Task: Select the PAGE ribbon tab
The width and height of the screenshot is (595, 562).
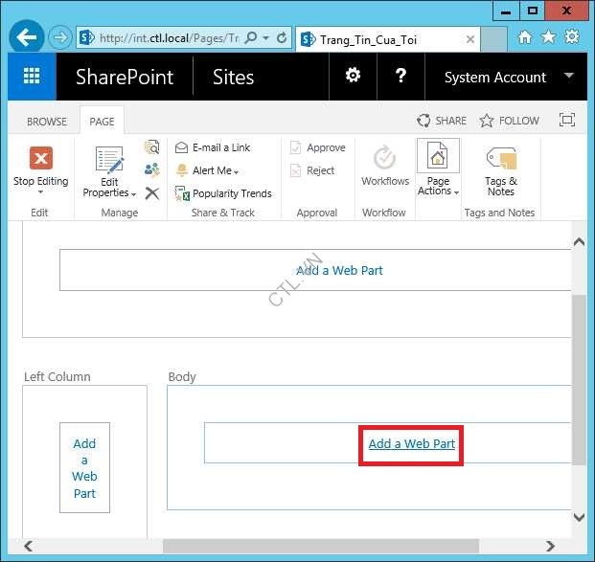Action: pyautogui.click(x=102, y=122)
